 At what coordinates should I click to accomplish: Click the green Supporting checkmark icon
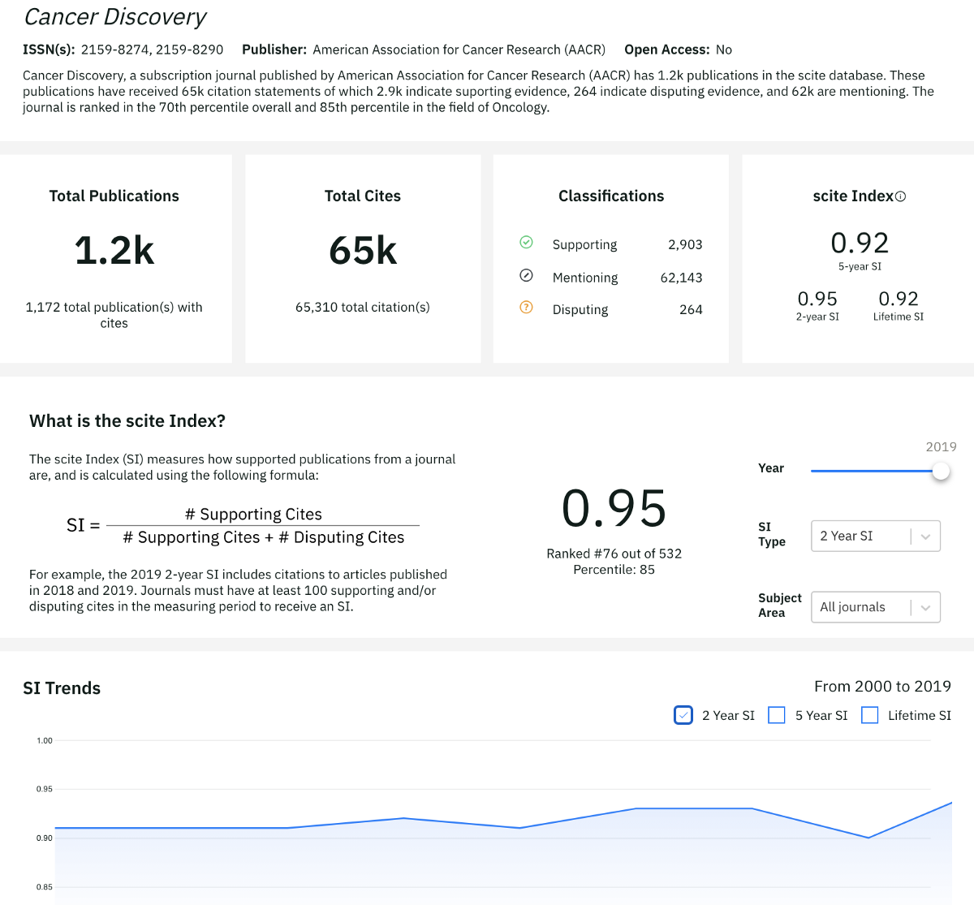point(526,242)
